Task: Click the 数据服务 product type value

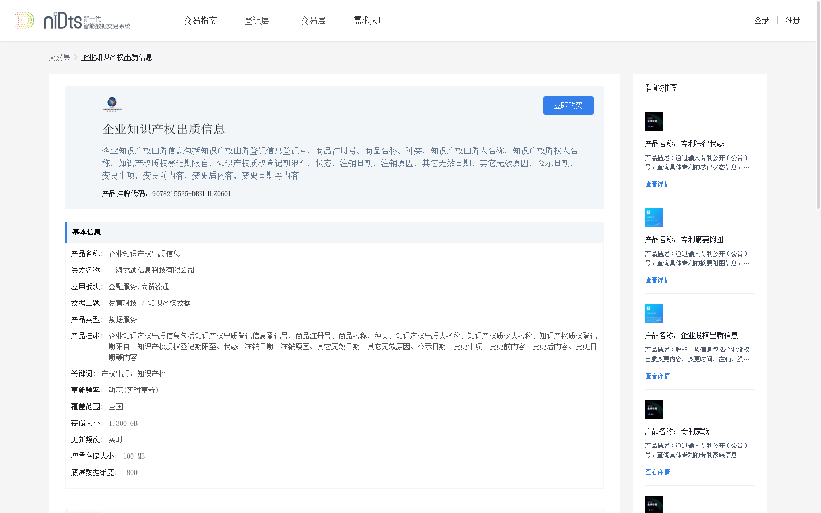Action: pyautogui.click(x=123, y=320)
